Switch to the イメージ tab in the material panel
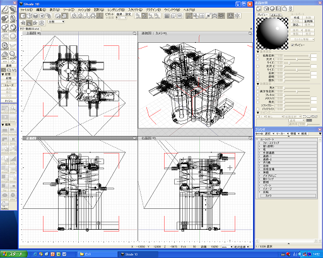Screen dimensions: 323x258 click(276, 15)
